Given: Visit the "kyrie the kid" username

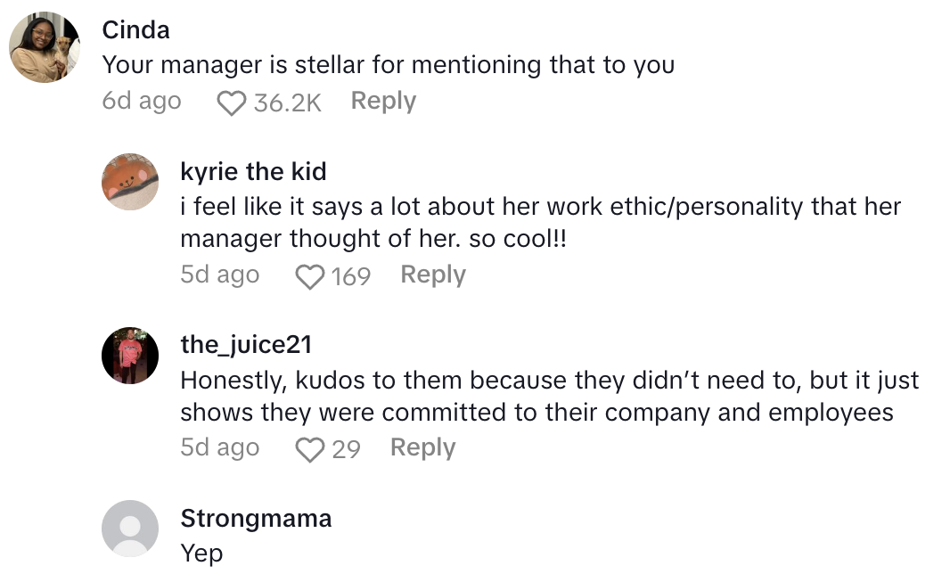Looking at the screenshot, I should tap(253, 171).
